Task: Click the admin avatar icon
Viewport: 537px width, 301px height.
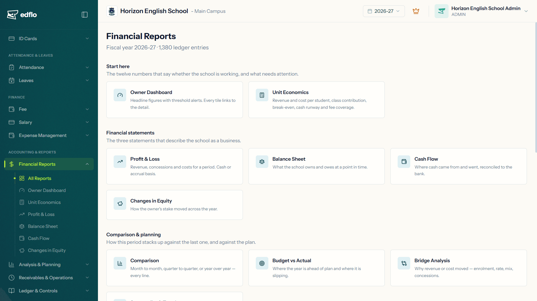Action: 441,11
